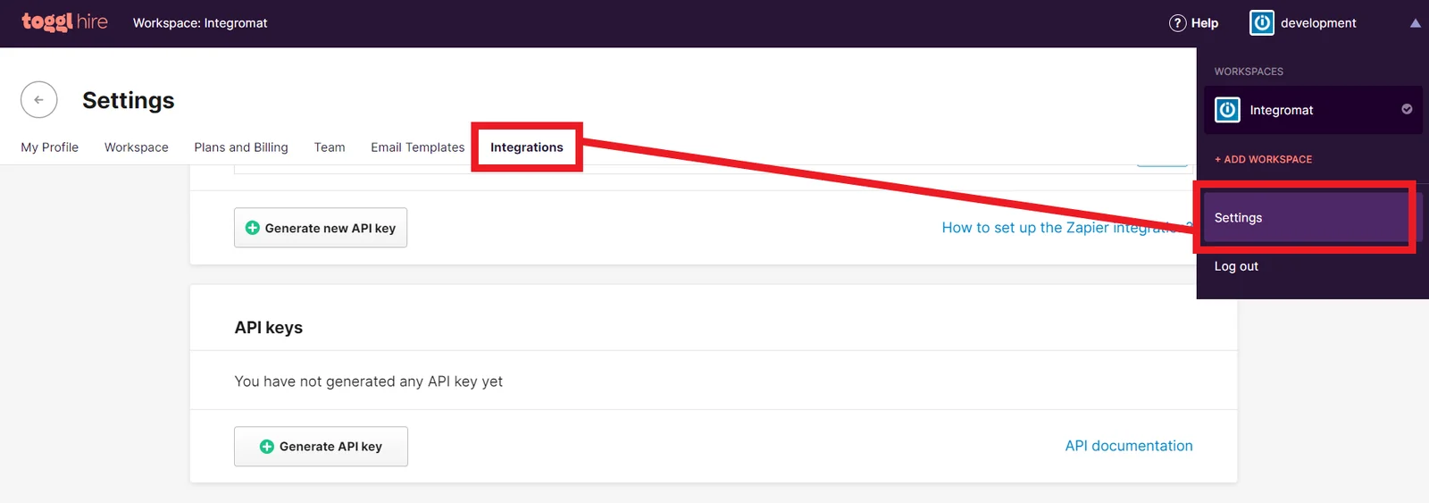Click Generate new API key button

(321, 228)
